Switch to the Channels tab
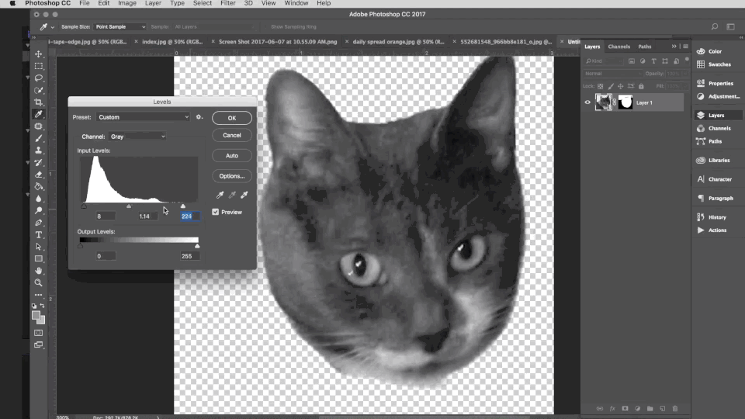The width and height of the screenshot is (745, 419). [x=619, y=47]
